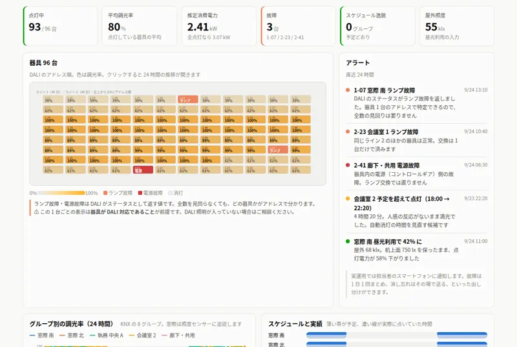517x347 pixels.
Task: Click the 0%–100% dimming gradient bar
Action: tap(61, 193)
